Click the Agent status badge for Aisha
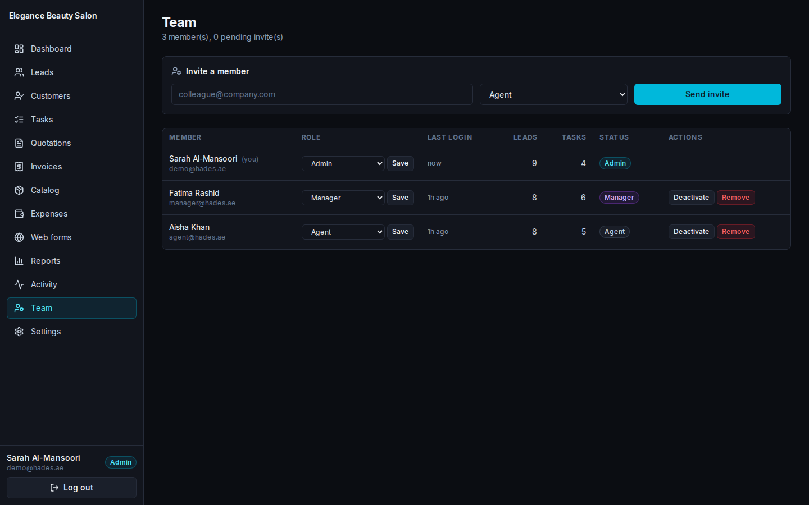The image size is (809, 505). (615, 232)
